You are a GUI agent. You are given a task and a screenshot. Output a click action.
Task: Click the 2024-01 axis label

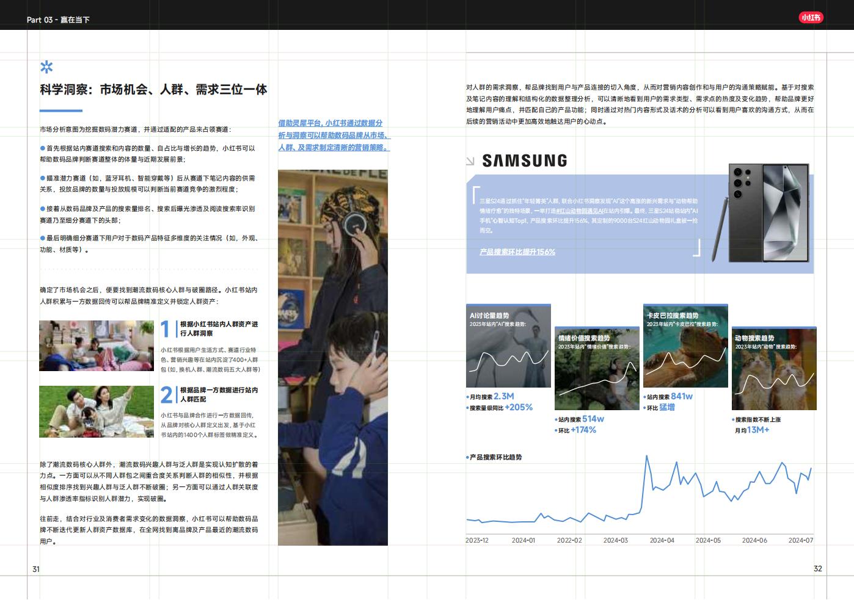pos(524,540)
